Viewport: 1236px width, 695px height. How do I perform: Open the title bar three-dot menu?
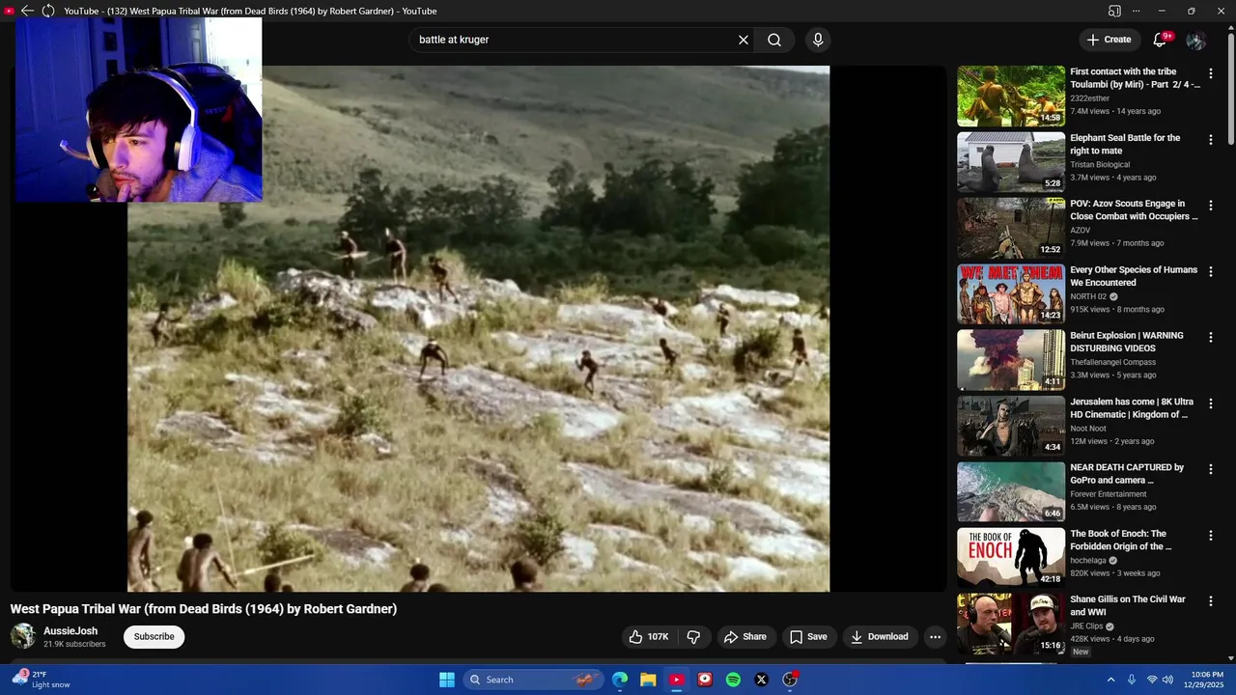pos(1136,11)
